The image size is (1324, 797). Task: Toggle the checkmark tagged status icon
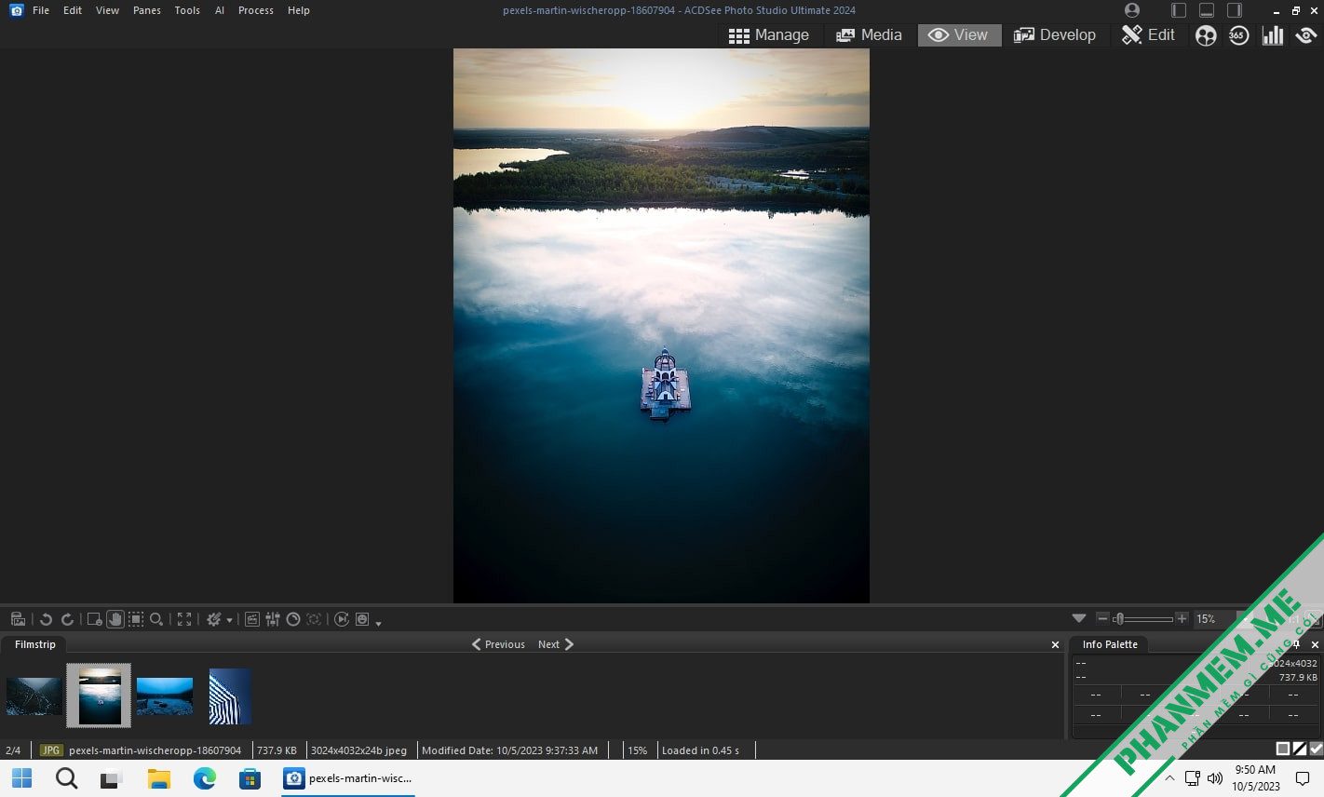pos(1316,749)
